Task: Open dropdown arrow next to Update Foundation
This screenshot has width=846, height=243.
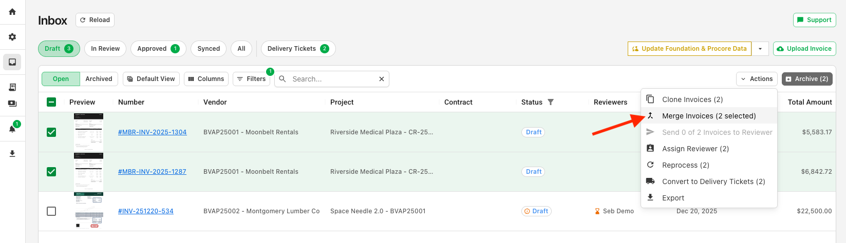Action: point(760,49)
